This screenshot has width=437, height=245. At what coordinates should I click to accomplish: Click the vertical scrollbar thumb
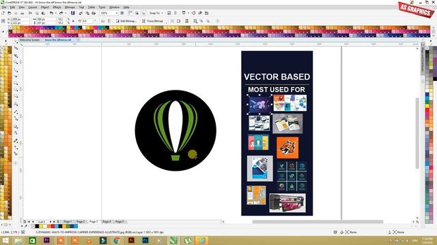pyautogui.click(x=417, y=133)
